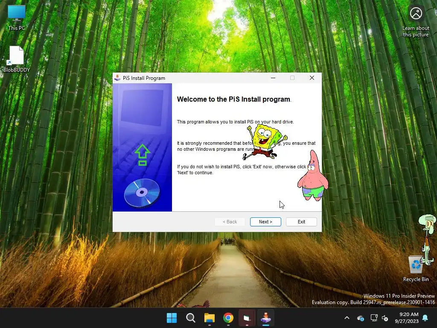Close the PiS Install Program window
The height and width of the screenshot is (328, 437).
312,78
